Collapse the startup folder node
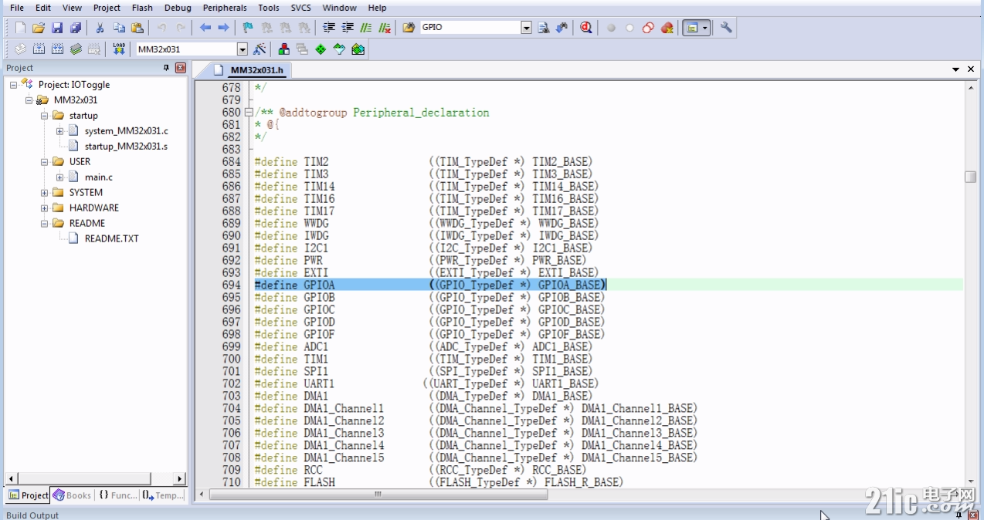The width and height of the screenshot is (984, 520). point(44,116)
